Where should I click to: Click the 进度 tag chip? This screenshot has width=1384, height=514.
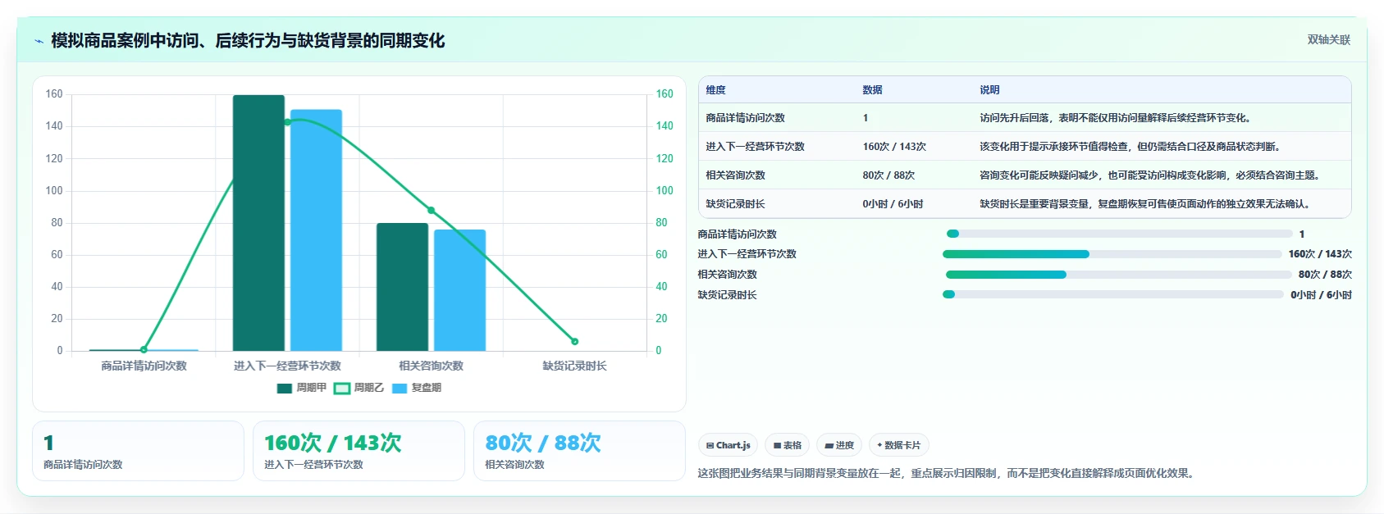(x=839, y=445)
